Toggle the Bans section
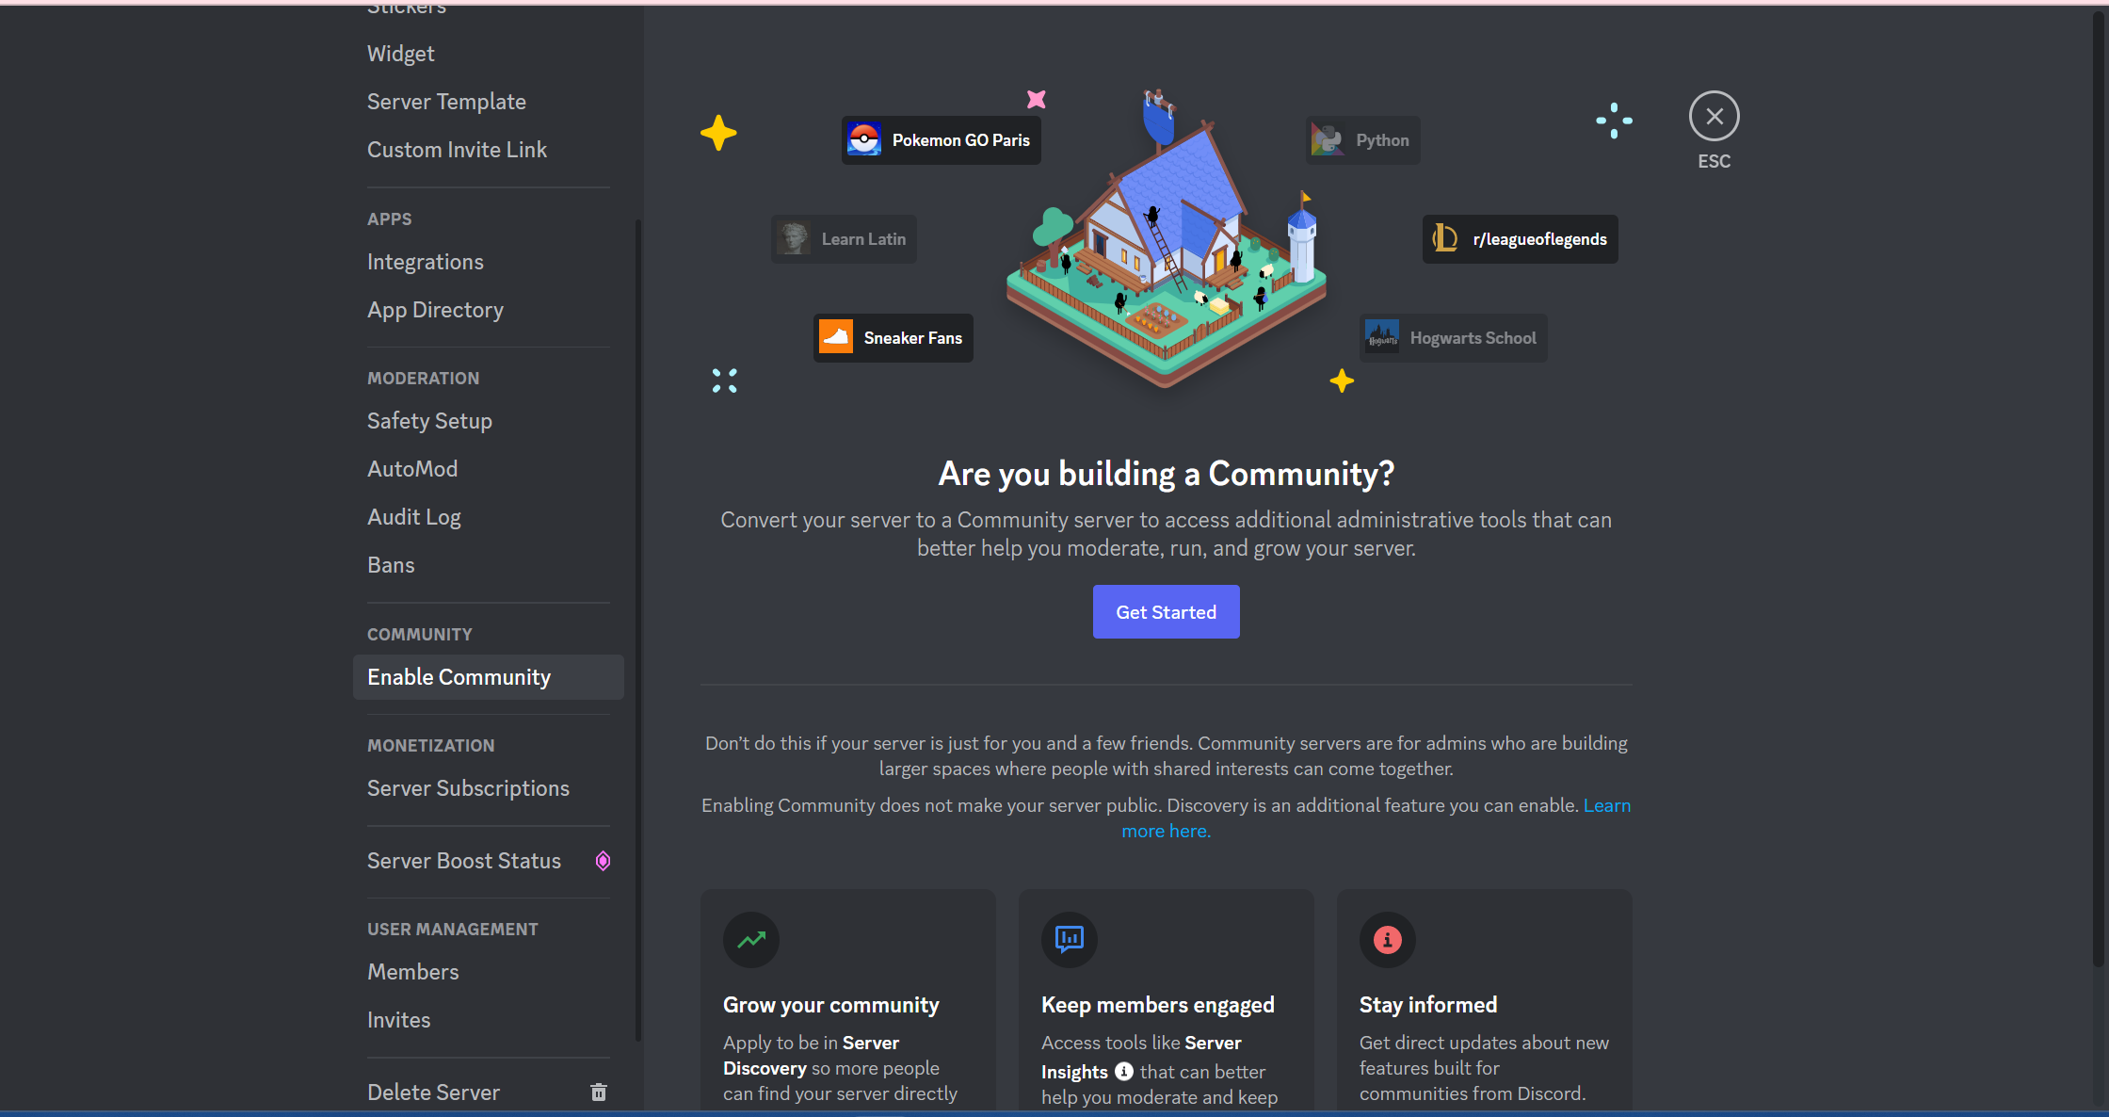 [392, 566]
